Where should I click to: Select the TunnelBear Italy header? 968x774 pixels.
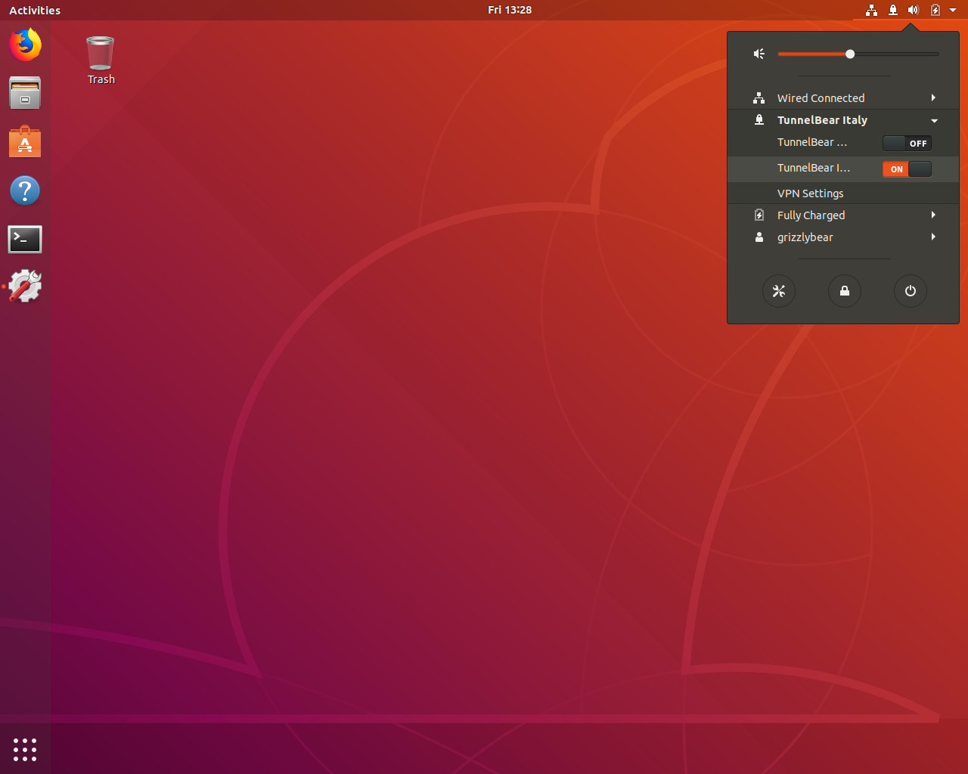tap(843, 120)
